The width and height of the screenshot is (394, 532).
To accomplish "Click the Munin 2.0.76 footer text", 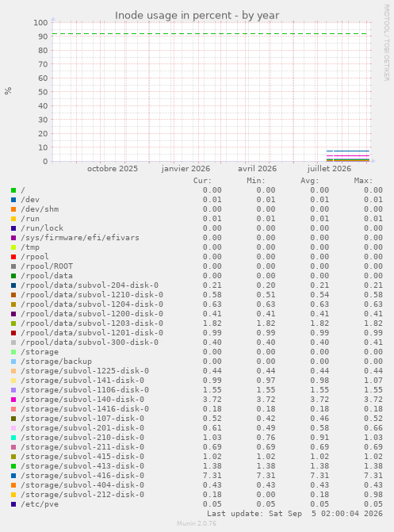I will coord(197,523).
